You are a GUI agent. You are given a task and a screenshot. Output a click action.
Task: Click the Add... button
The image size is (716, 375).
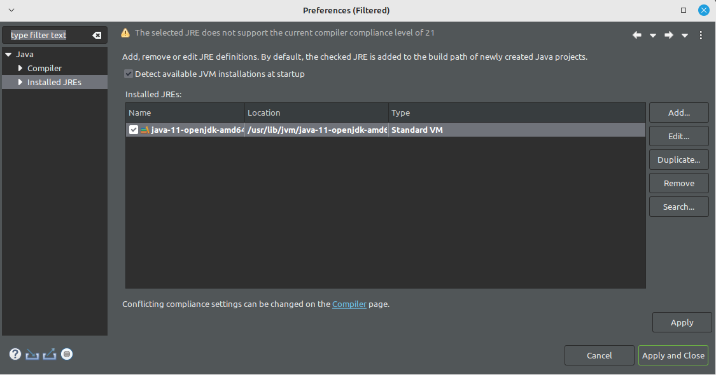pyautogui.click(x=679, y=112)
